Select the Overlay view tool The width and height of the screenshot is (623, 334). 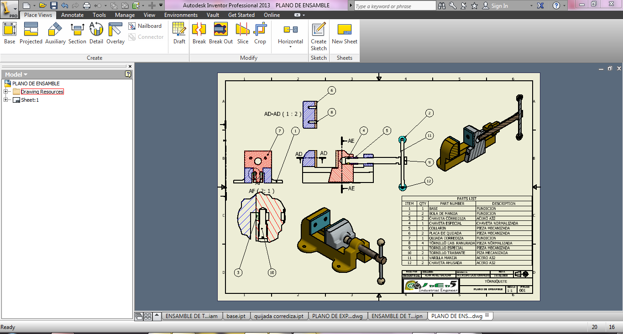(115, 33)
